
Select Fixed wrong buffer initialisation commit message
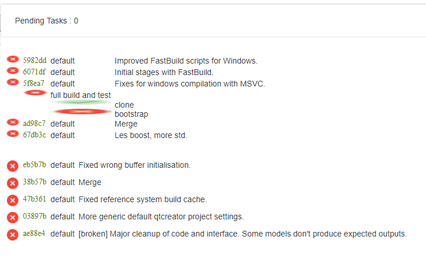tap(135, 165)
